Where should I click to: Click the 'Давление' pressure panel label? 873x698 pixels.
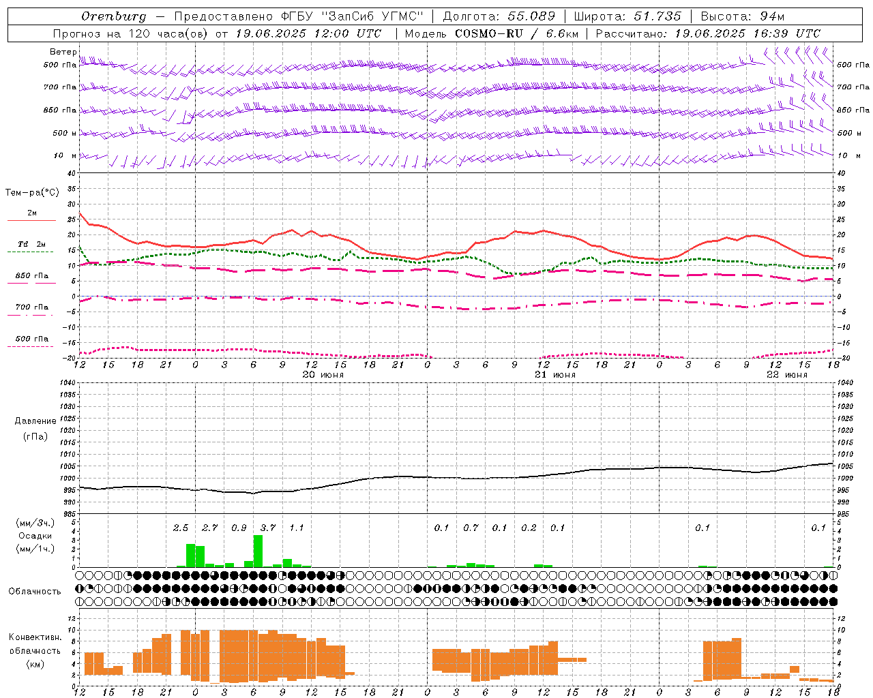(35, 421)
